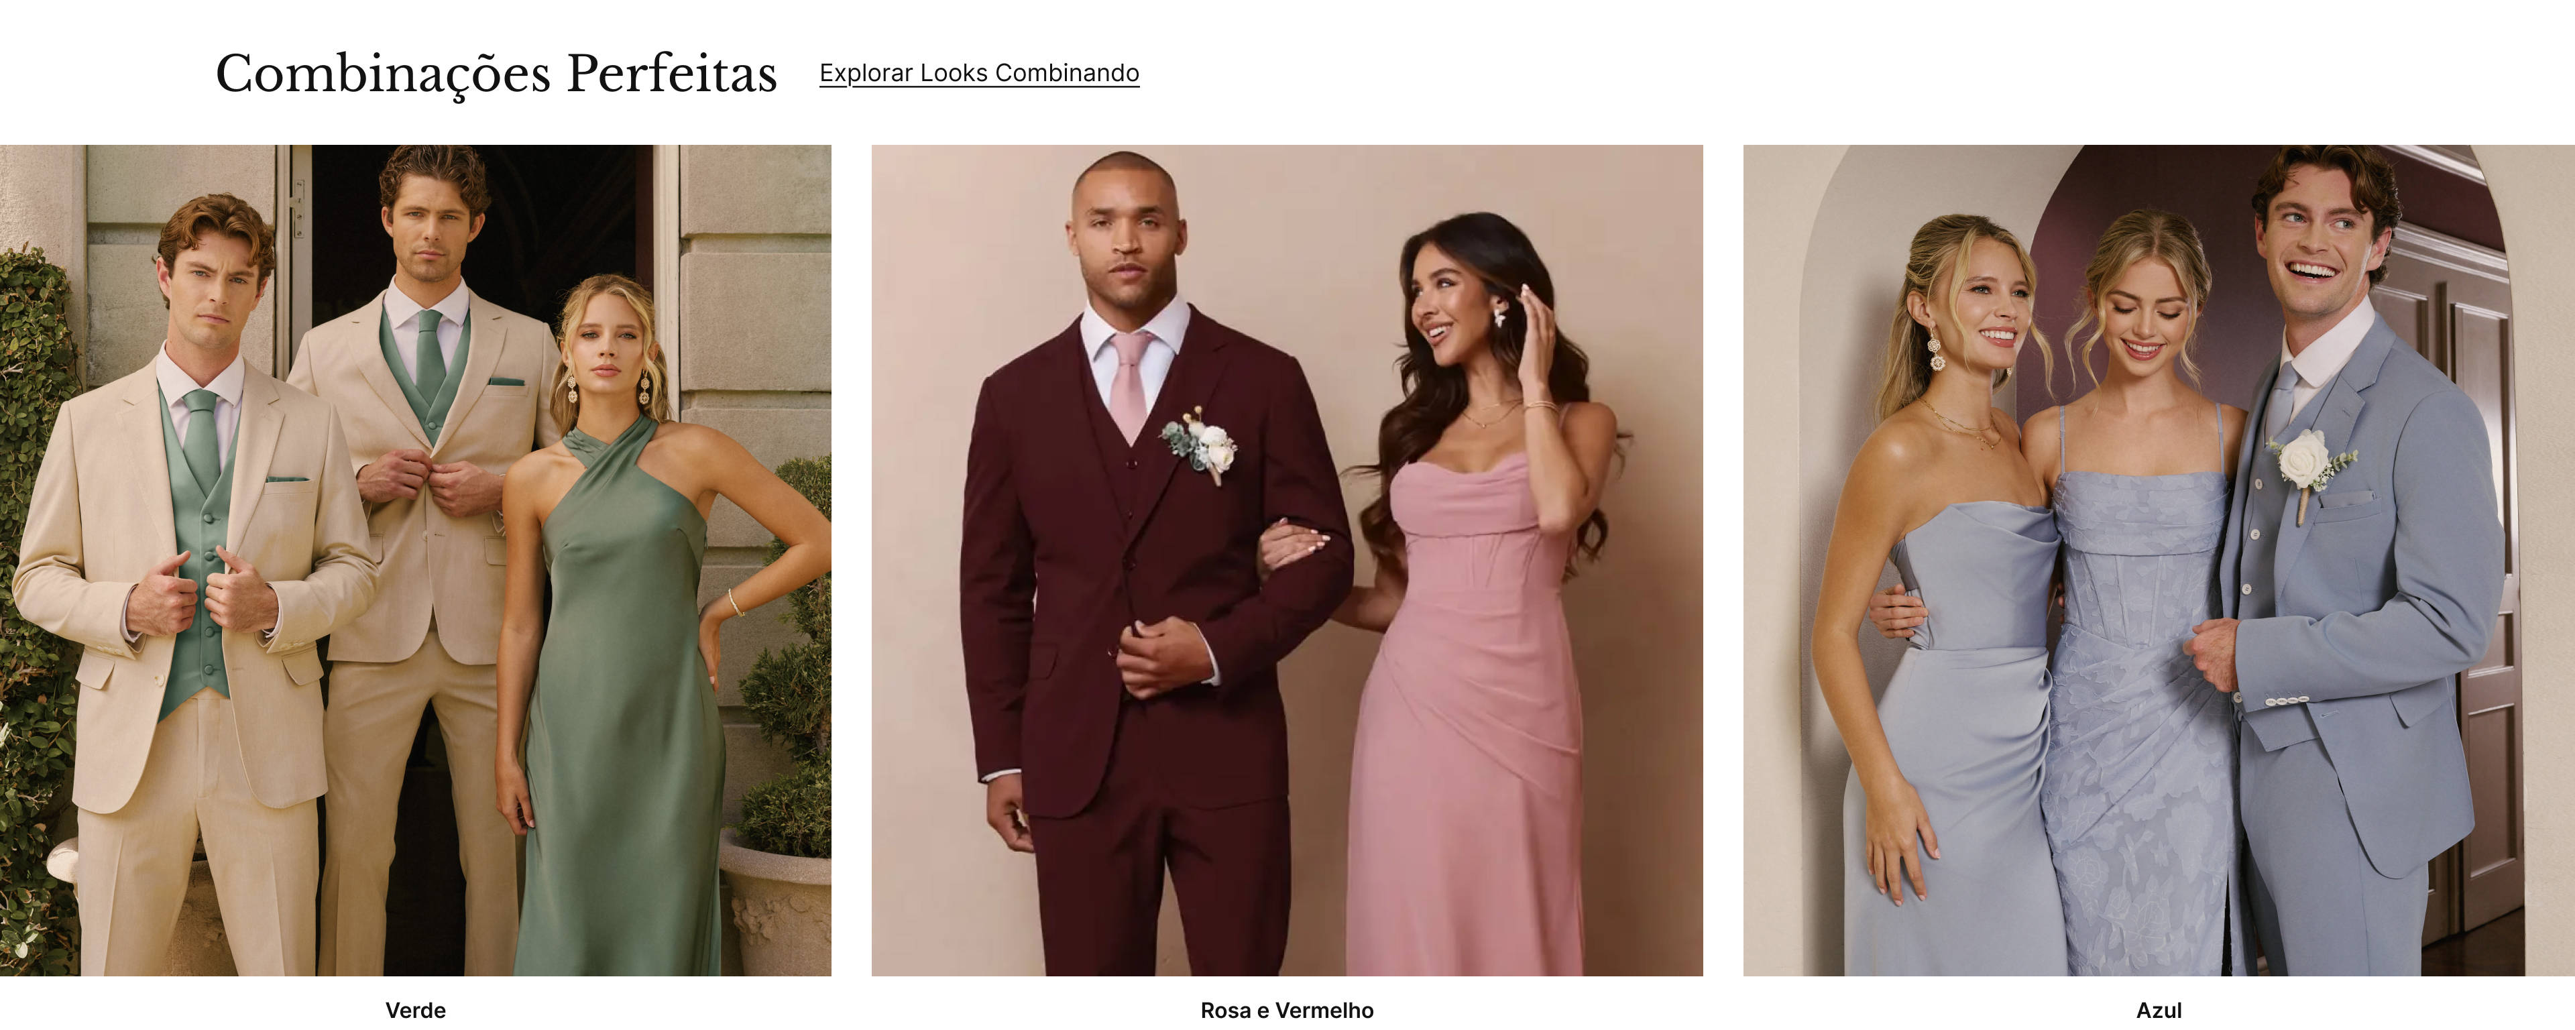Select the Verde caption label
The image size is (2575, 1030).
tap(416, 1010)
